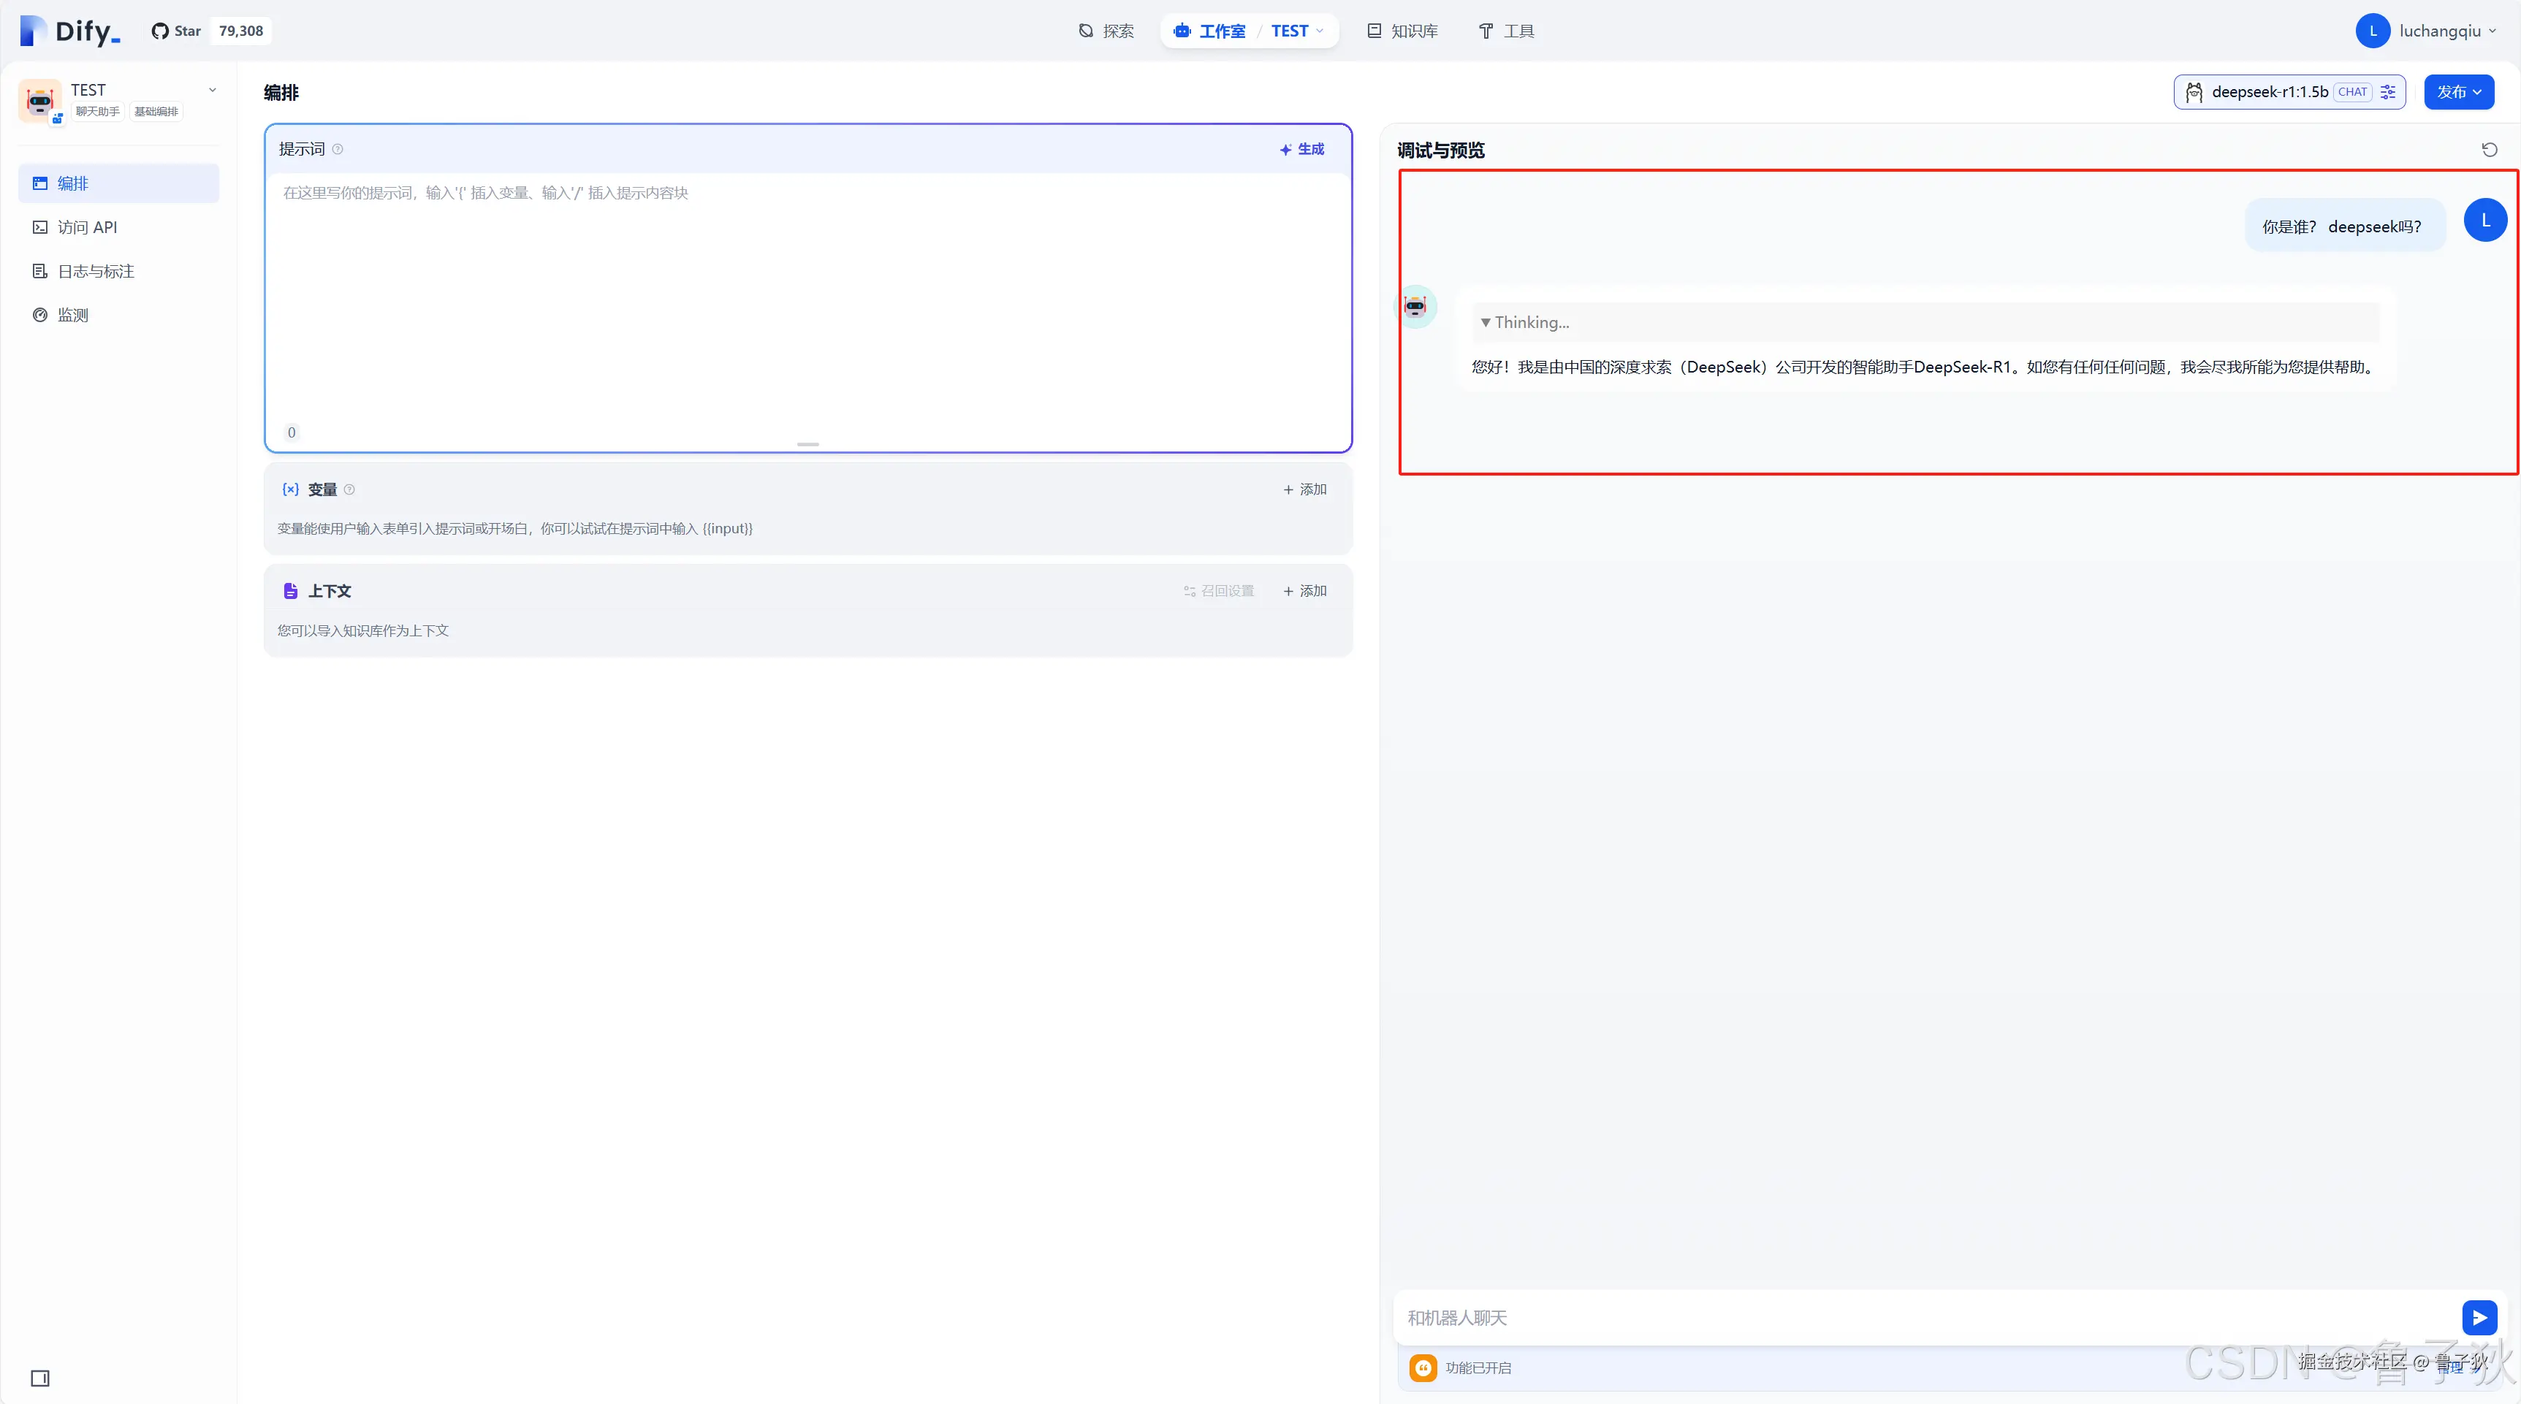
Task: Open the TEST app switcher chevron in sidebar
Action: point(213,90)
